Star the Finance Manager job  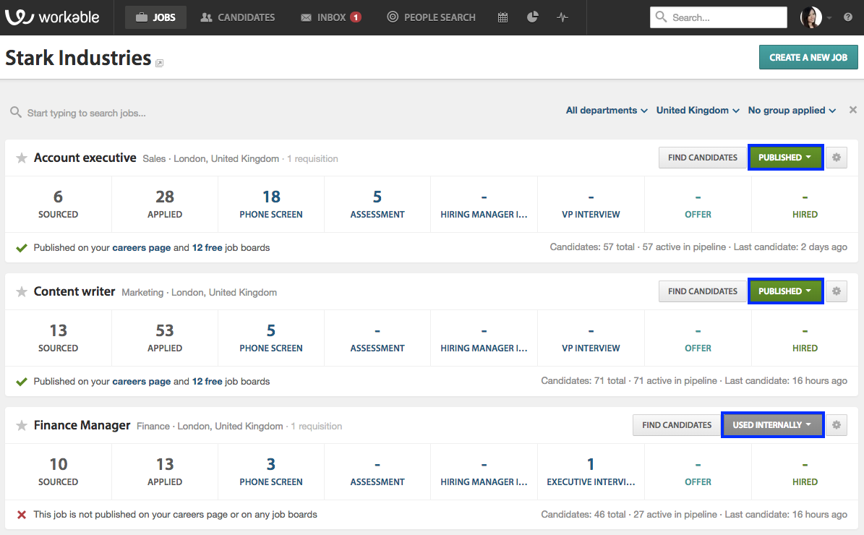[22, 425]
